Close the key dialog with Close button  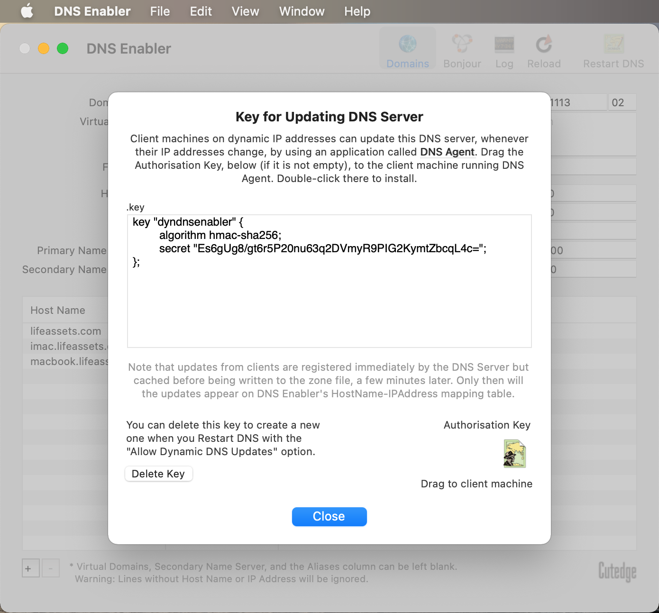click(329, 516)
